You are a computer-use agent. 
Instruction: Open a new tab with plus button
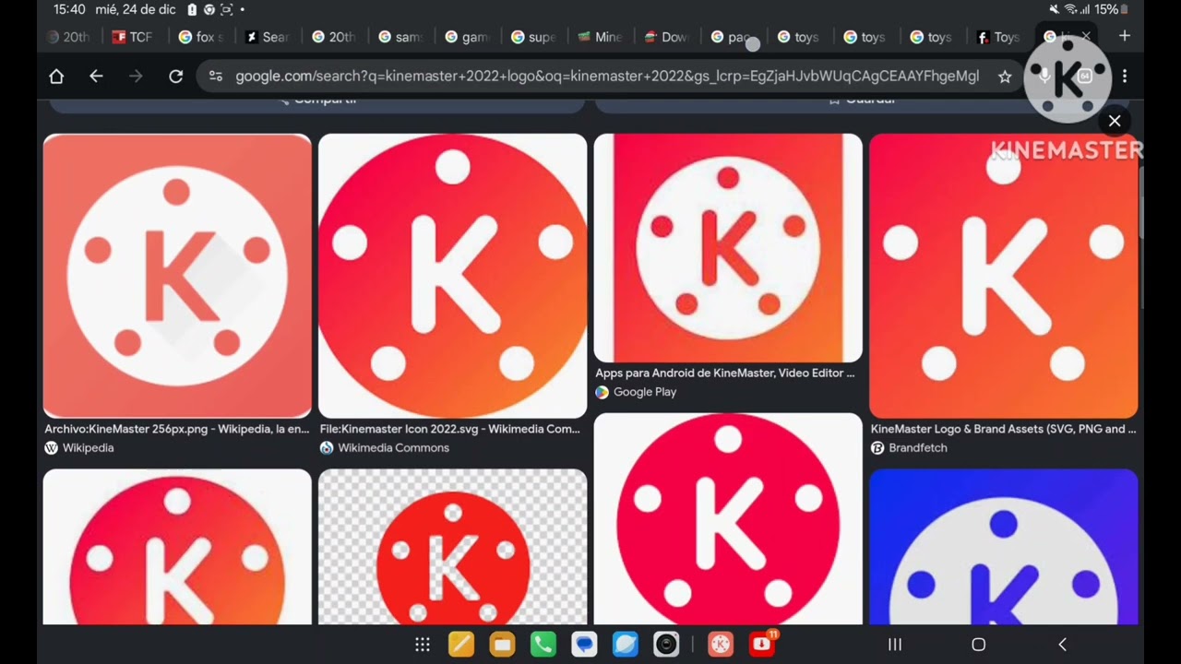(x=1124, y=36)
